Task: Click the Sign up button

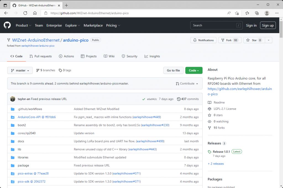Action: [x=268, y=25]
